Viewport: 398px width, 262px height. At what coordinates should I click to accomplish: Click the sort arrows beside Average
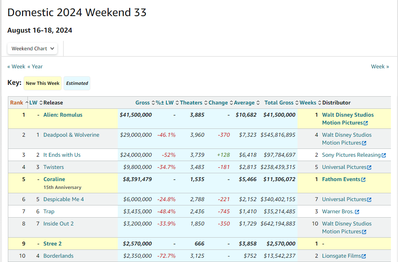point(258,103)
